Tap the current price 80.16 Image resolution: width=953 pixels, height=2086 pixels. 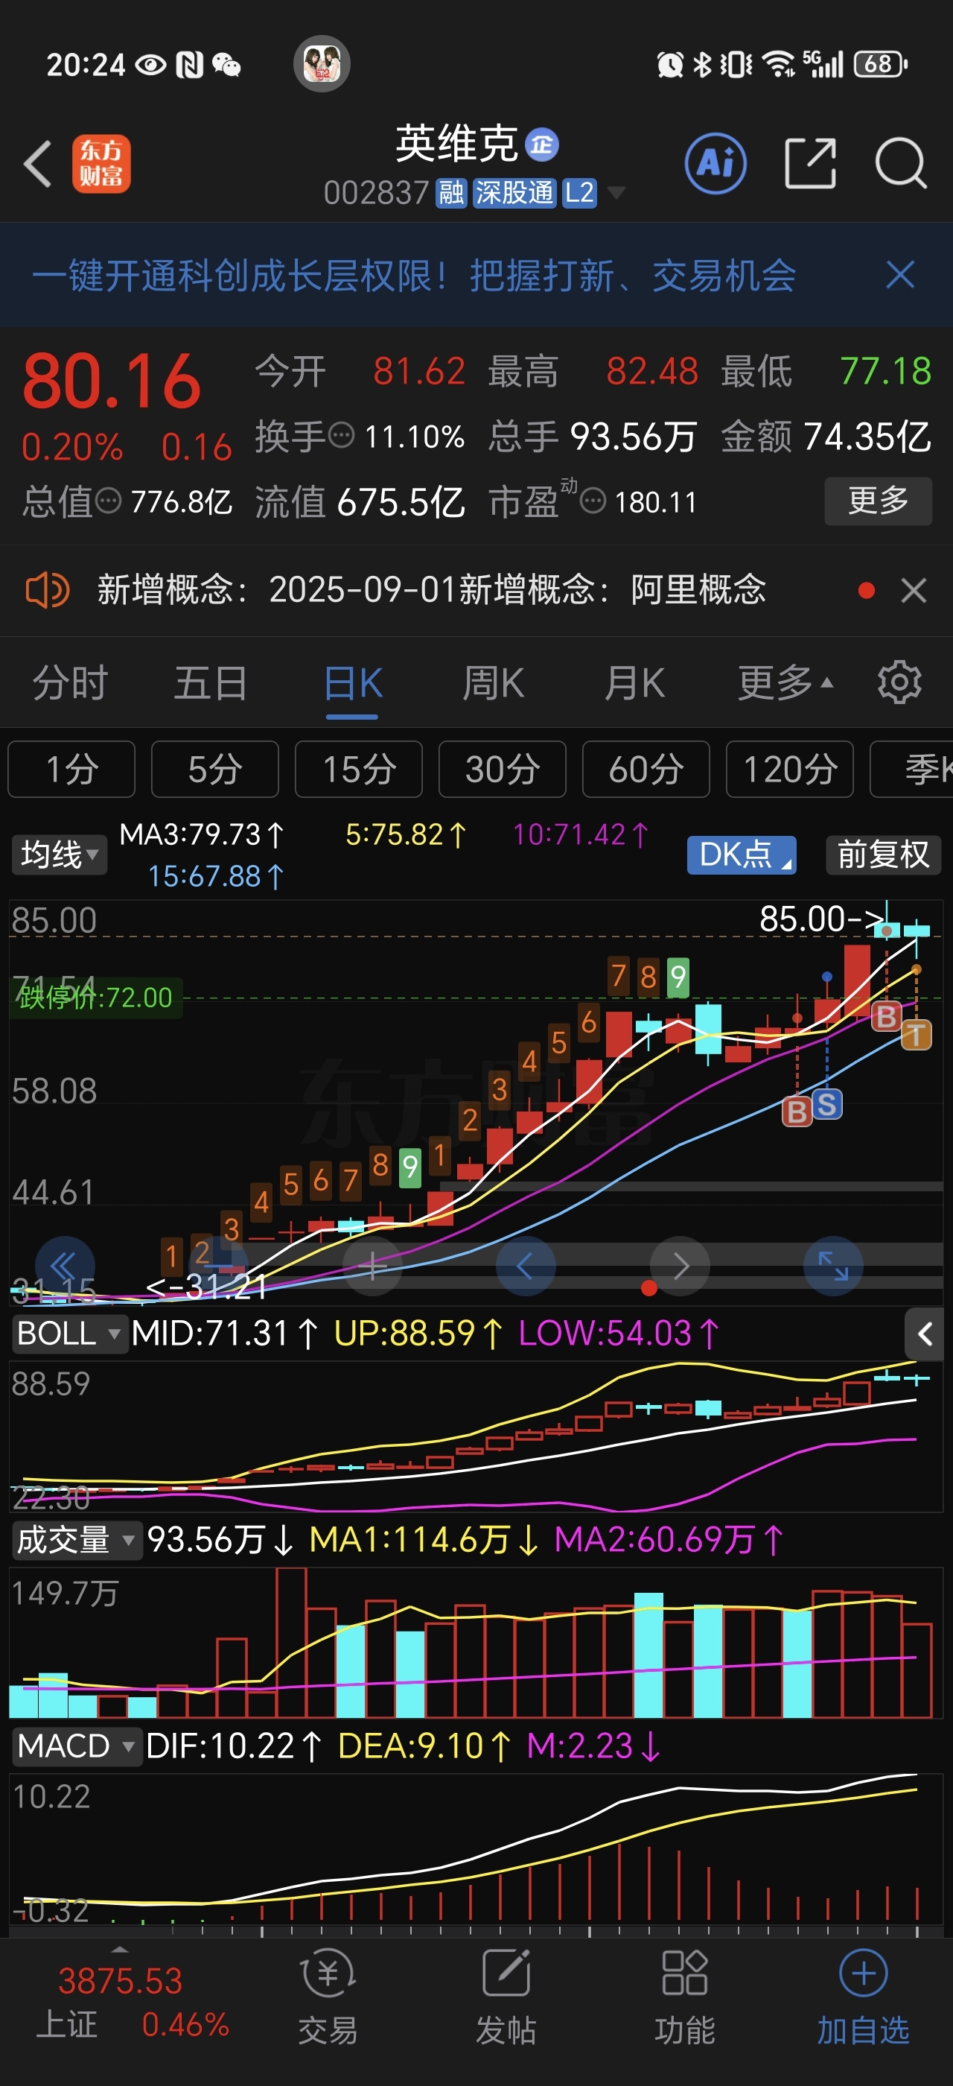(x=112, y=381)
